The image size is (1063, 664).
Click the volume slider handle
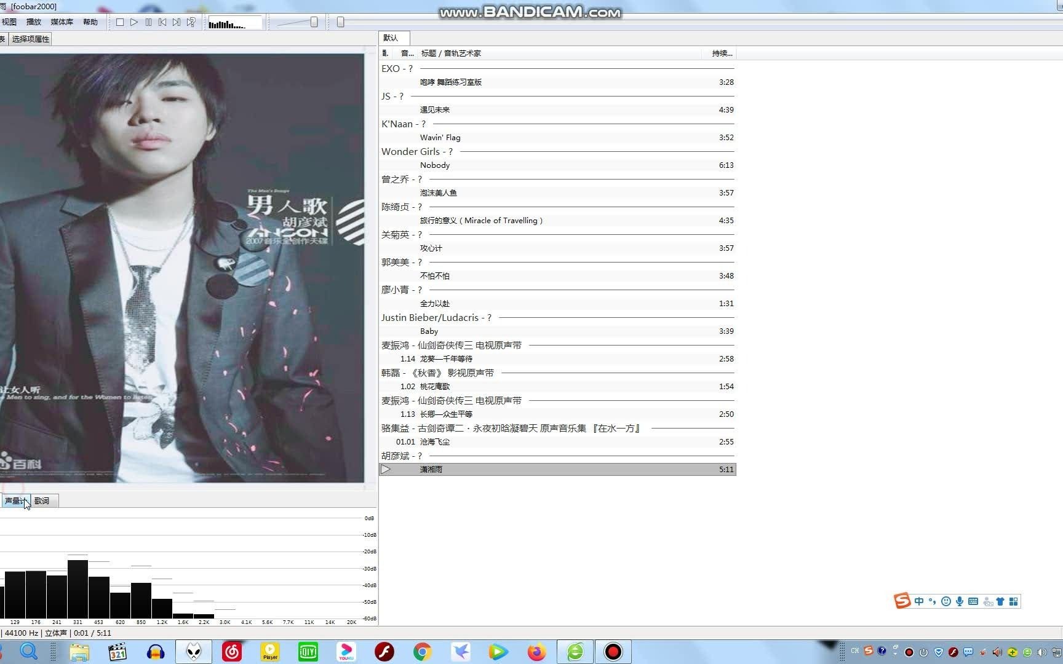coord(314,22)
